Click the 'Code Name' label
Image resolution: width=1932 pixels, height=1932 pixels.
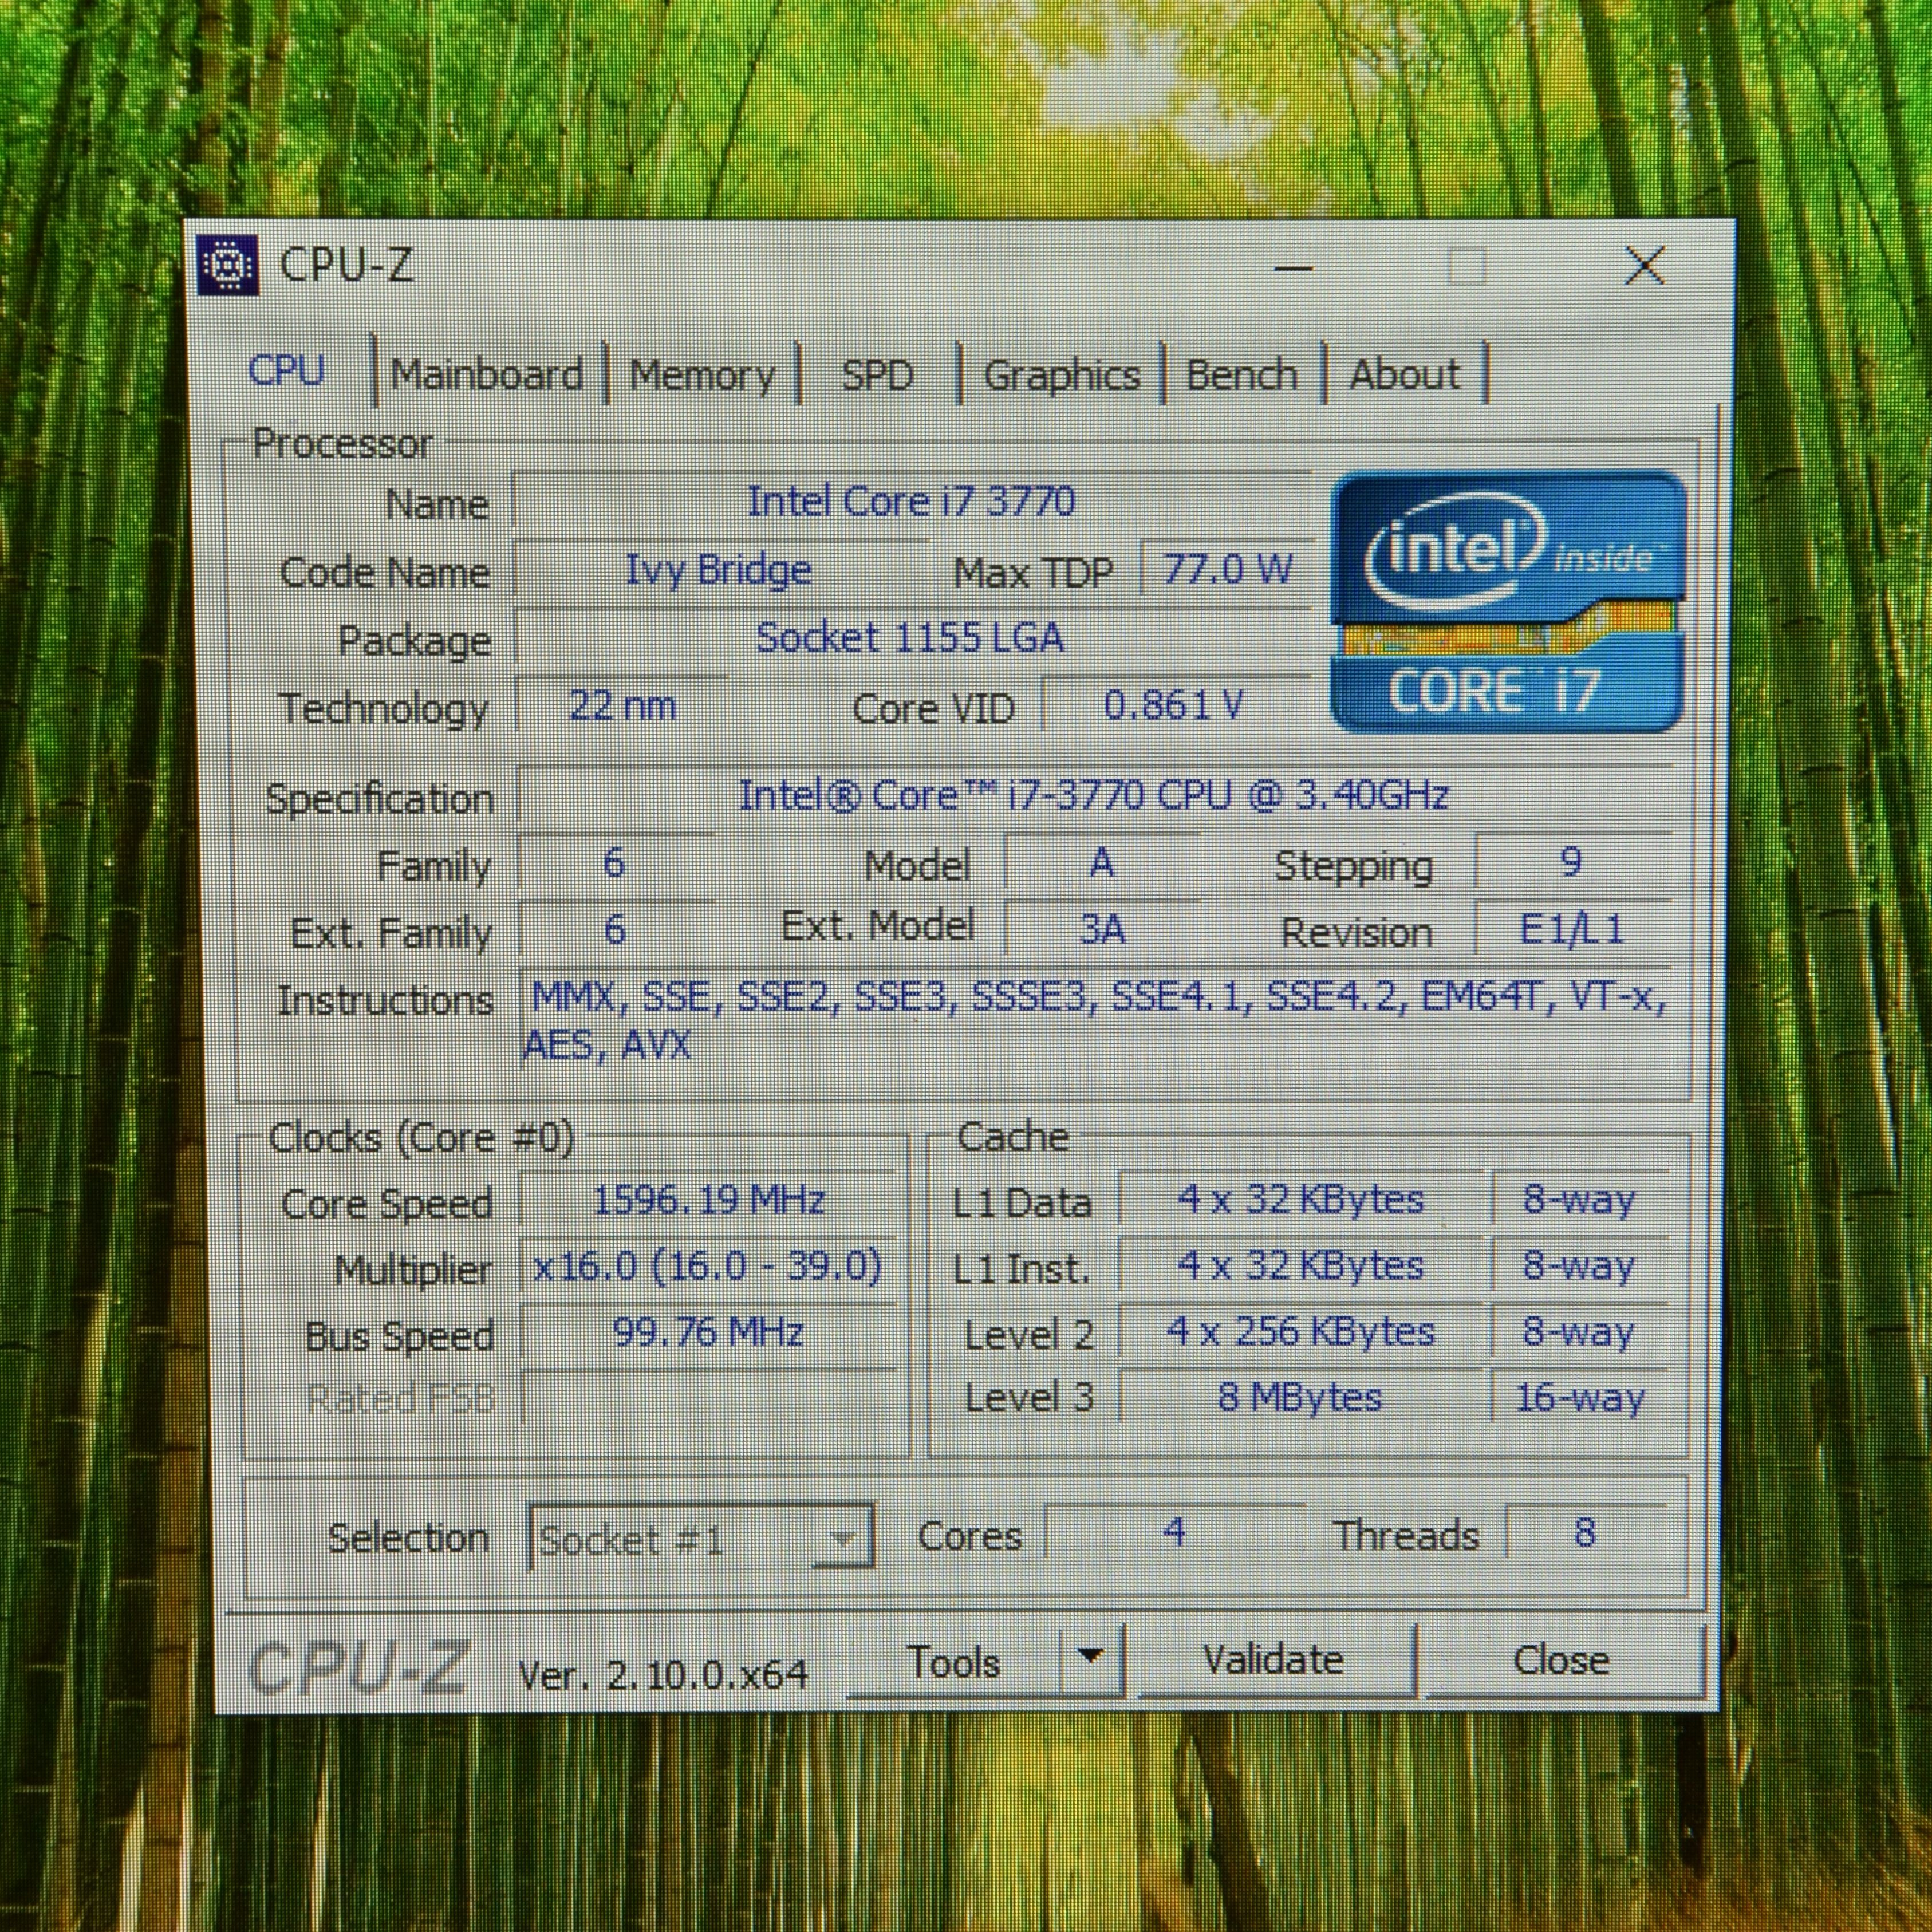pyautogui.click(x=385, y=573)
